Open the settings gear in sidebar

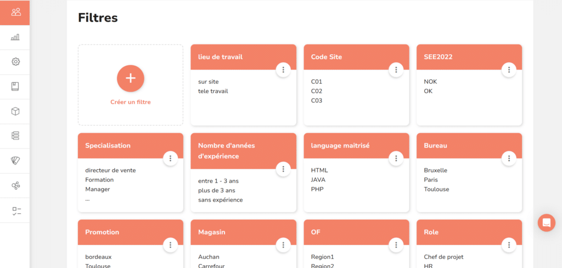coord(15,62)
